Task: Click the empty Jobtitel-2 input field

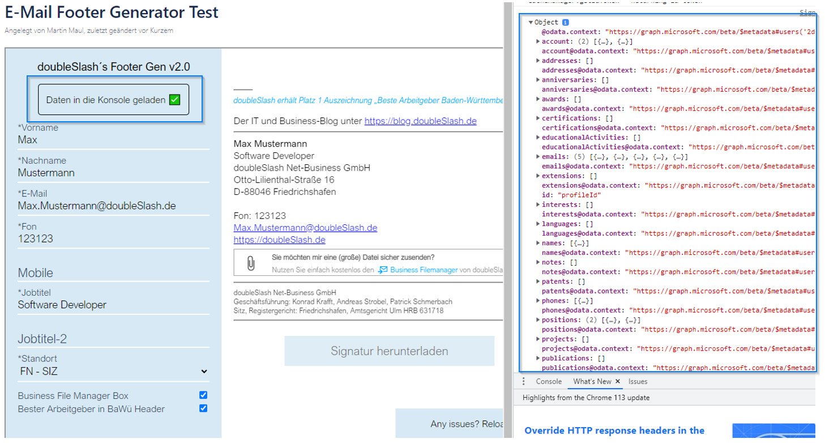Action: [113, 339]
